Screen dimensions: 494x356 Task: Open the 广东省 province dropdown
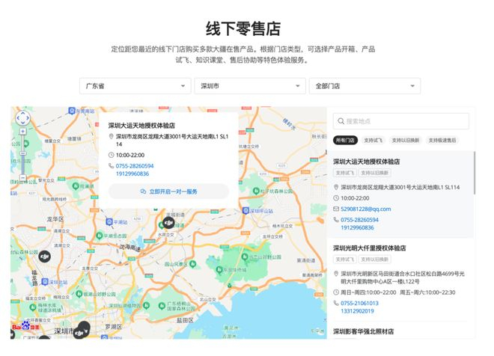135,86
